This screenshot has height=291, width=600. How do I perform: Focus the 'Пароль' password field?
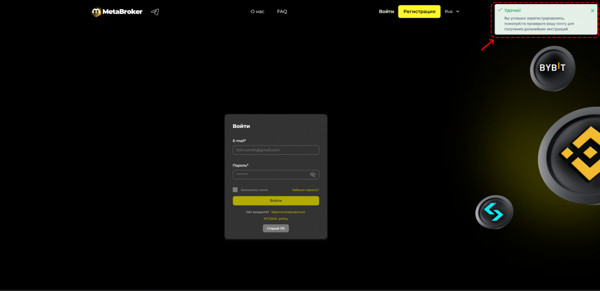click(x=276, y=175)
